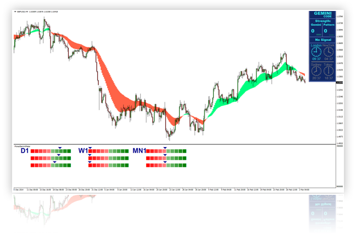Click the 'London' city label
Viewport: 356px width, 236px height.
(x=316, y=46)
